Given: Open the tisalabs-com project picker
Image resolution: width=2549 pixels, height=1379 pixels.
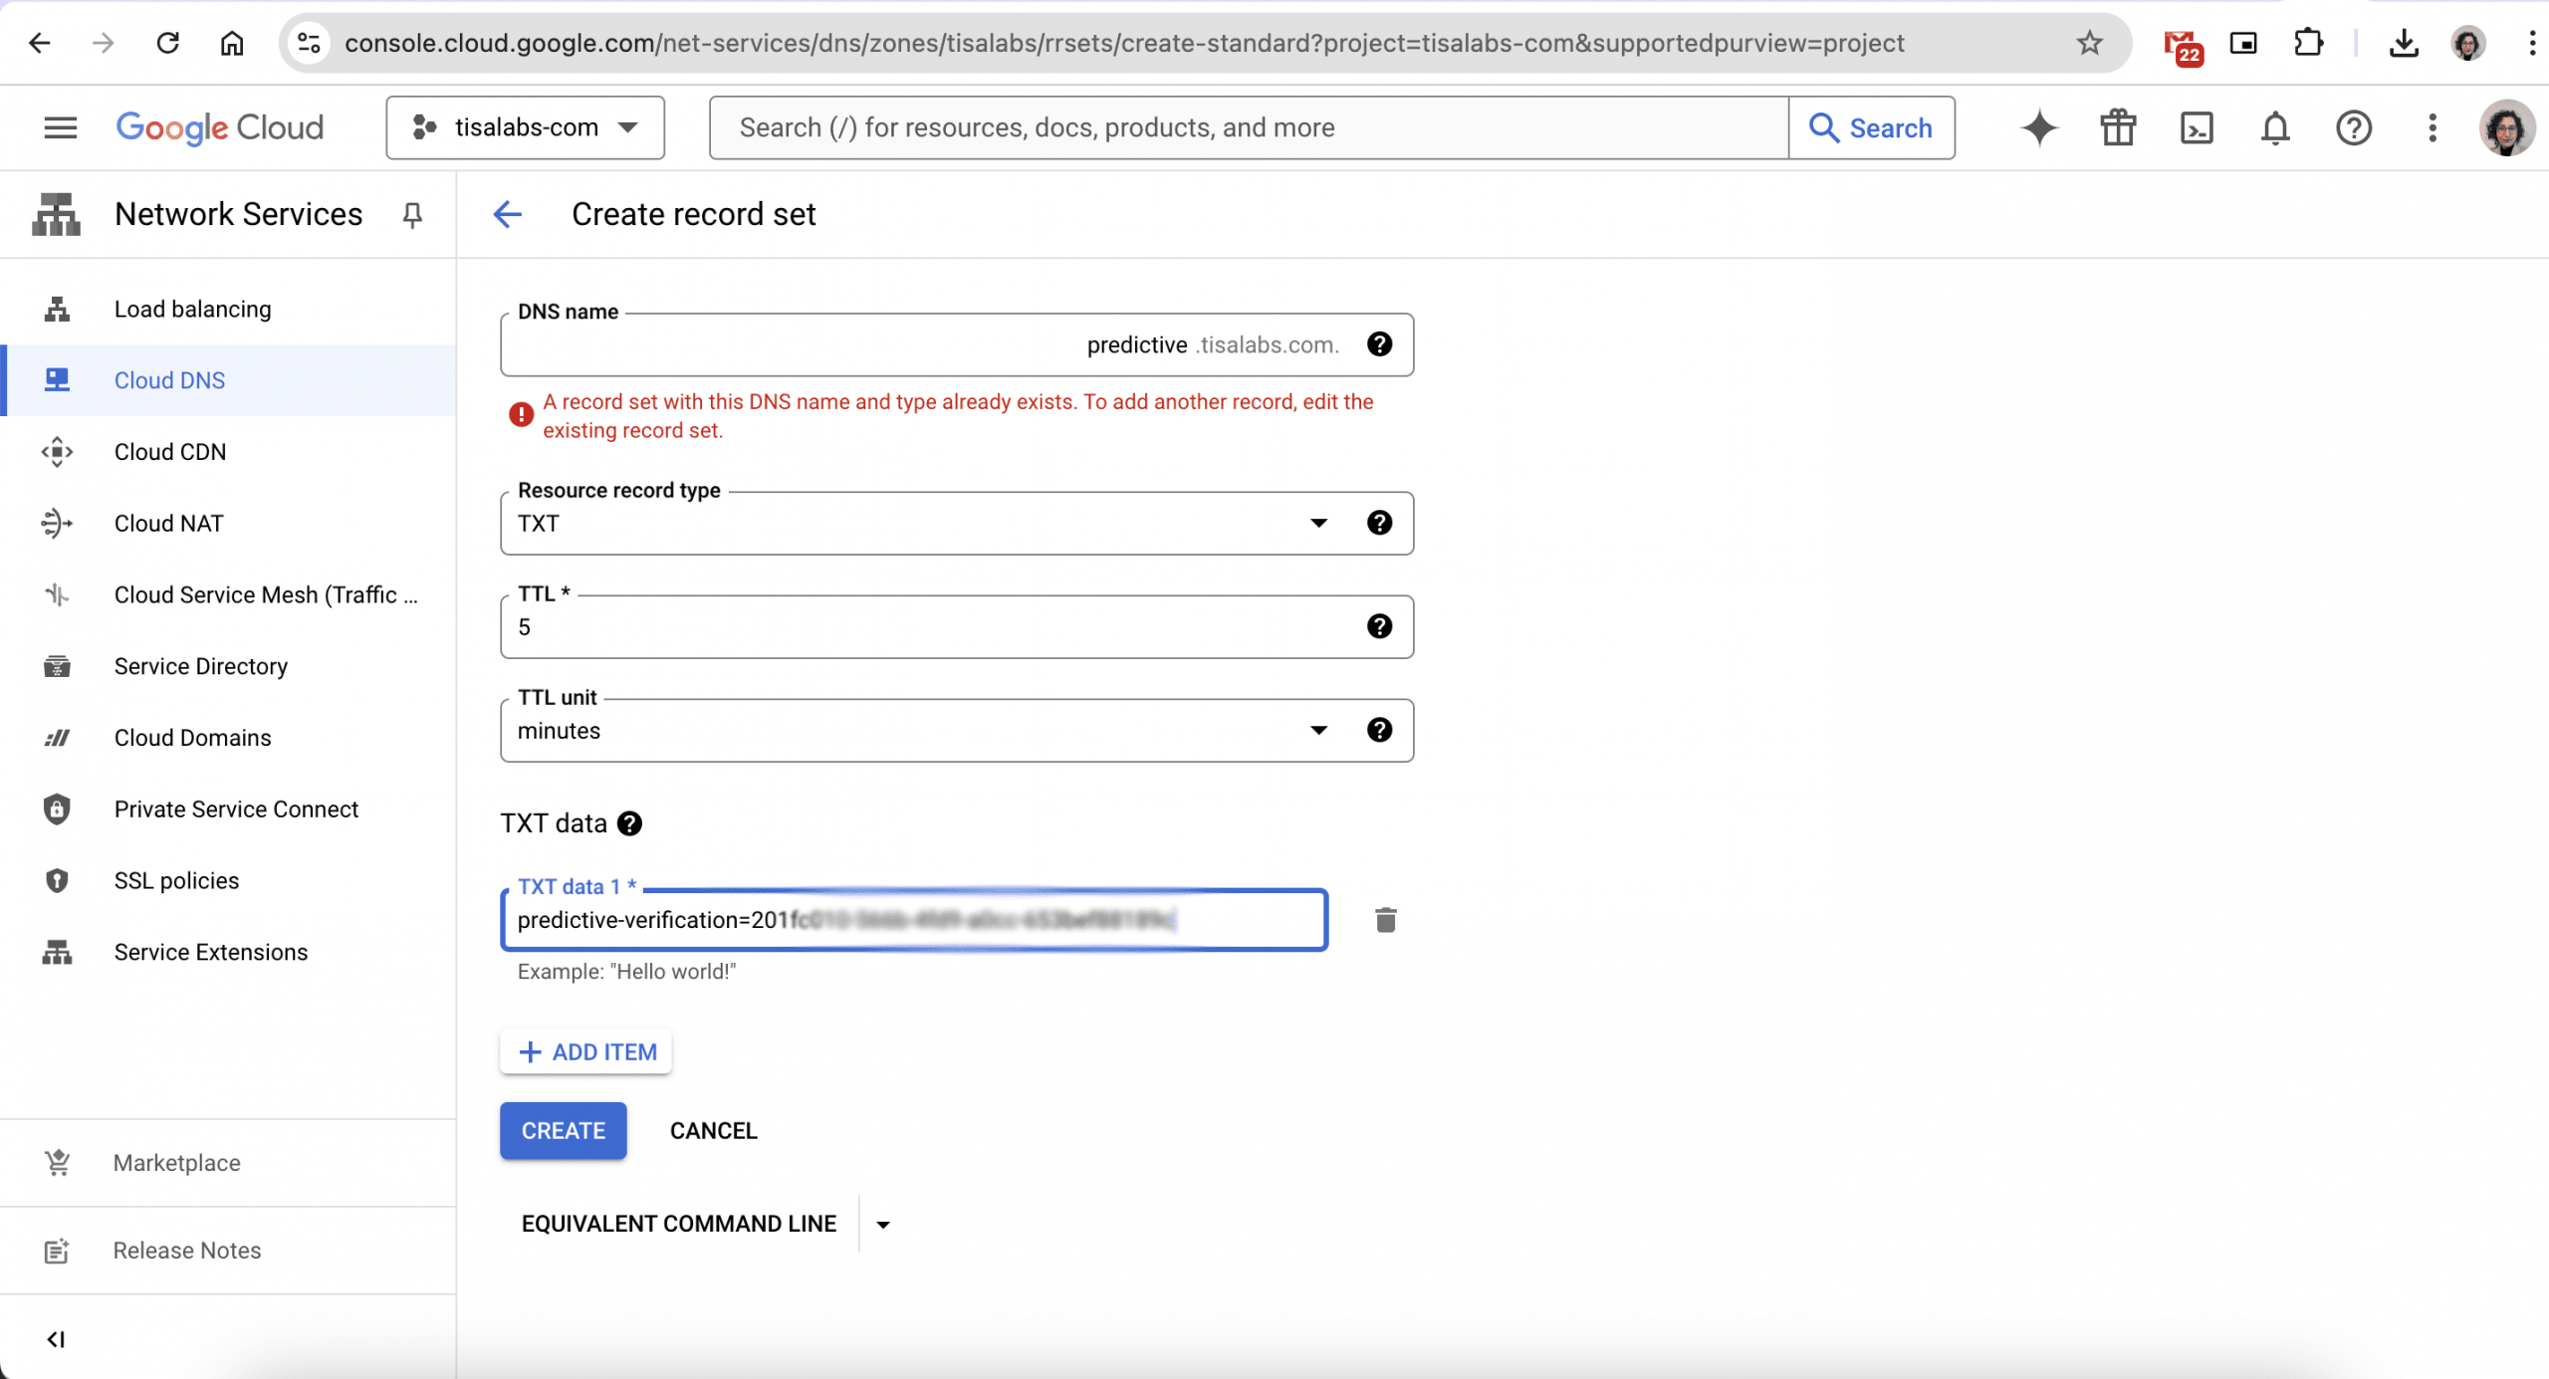Looking at the screenshot, I should pyautogui.click(x=525, y=127).
